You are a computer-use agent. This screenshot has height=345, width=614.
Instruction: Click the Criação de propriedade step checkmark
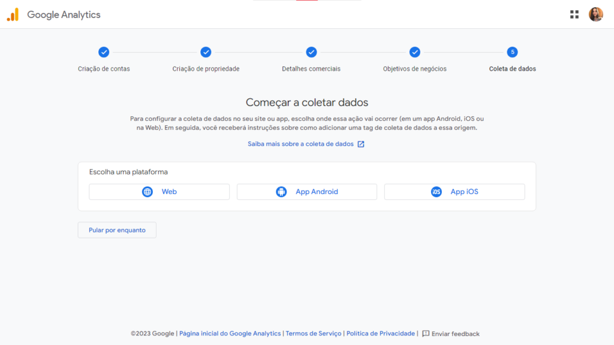click(x=206, y=52)
